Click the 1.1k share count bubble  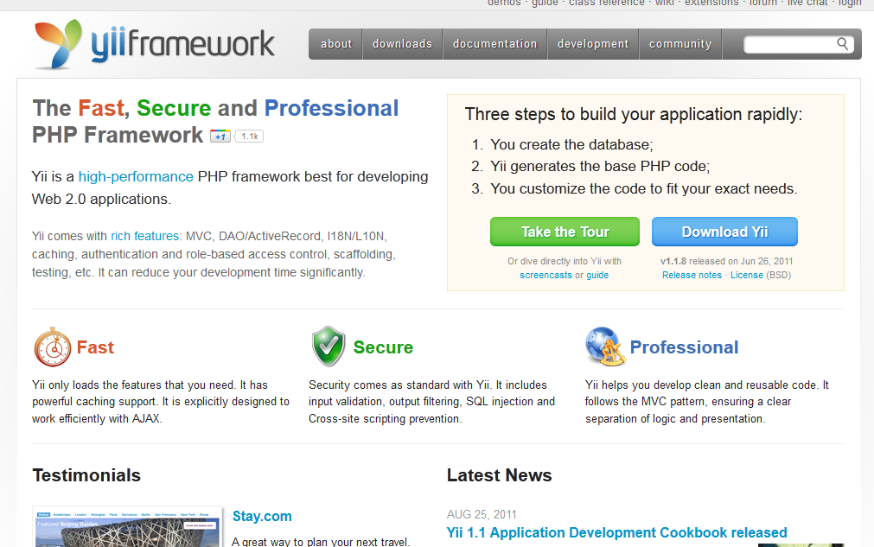249,136
